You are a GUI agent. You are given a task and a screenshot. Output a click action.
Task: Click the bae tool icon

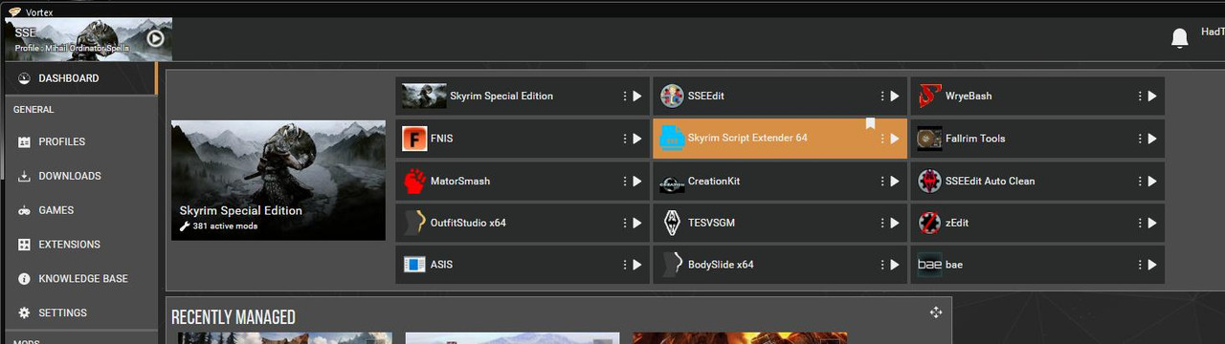[929, 265]
